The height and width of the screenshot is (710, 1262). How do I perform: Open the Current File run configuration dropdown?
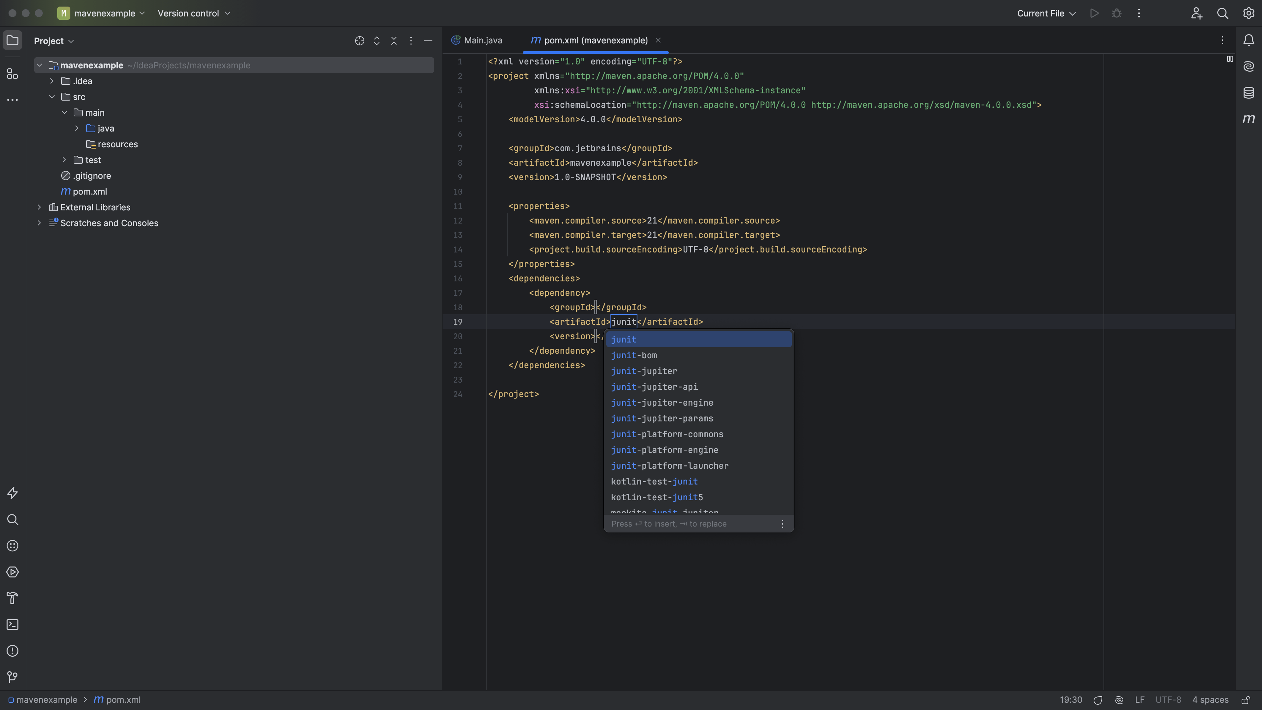pyautogui.click(x=1046, y=13)
